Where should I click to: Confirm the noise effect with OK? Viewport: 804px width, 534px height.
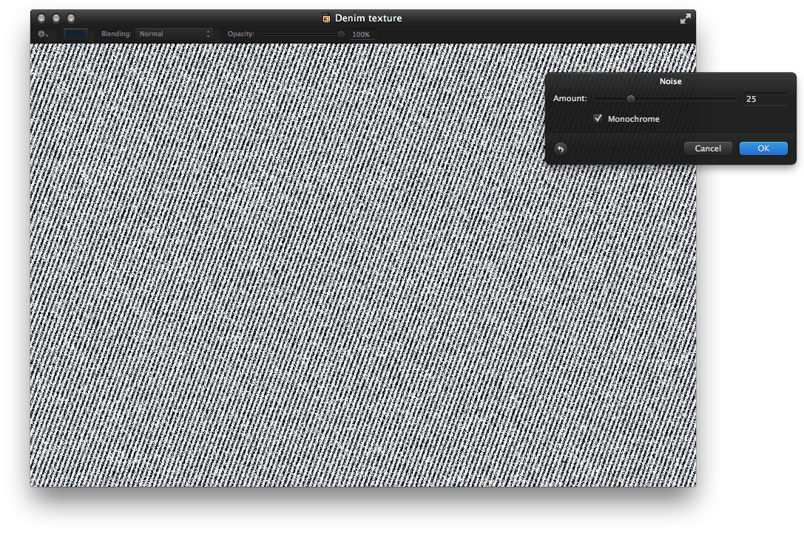click(x=763, y=148)
